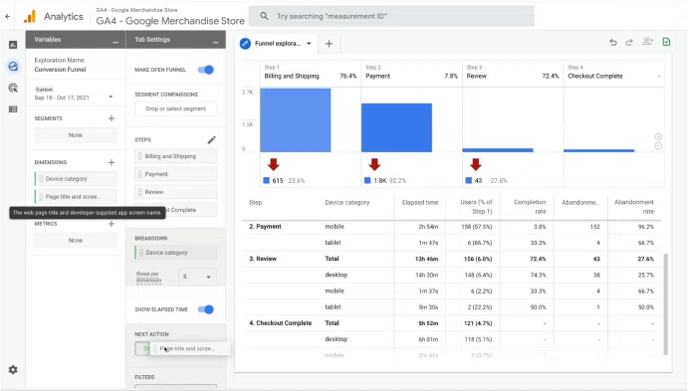Minimize the Tab Settings panel
This screenshot has height=391, width=688.
coord(215,42)
